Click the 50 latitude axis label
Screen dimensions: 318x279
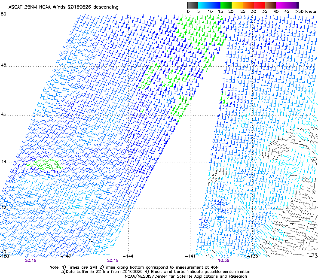pyautogui.click(x=3, y=14)
